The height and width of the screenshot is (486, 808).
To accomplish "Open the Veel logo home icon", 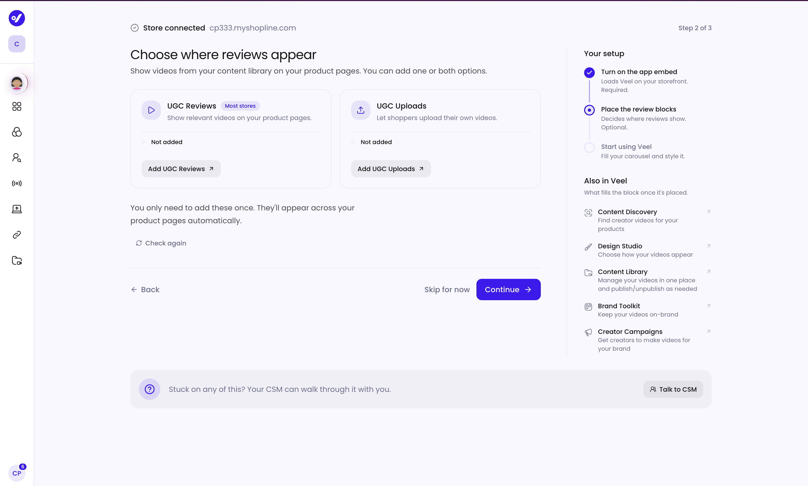I will click(x=17, y=18).
